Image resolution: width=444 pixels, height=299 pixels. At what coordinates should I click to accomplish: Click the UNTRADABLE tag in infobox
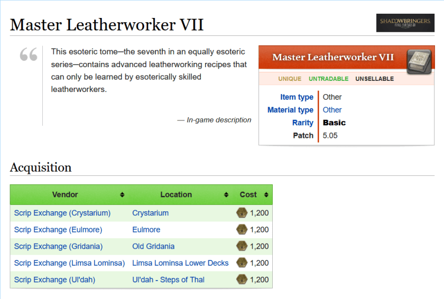tap(328, 79)
